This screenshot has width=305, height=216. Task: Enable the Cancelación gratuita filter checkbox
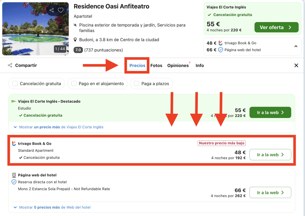(15, 84)
